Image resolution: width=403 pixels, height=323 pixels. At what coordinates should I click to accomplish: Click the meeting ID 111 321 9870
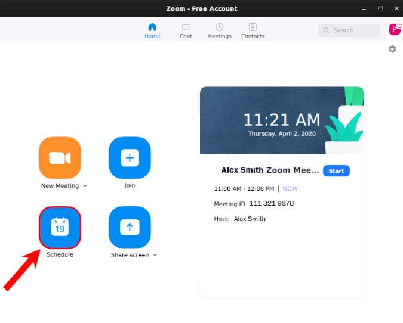(272, 203)
